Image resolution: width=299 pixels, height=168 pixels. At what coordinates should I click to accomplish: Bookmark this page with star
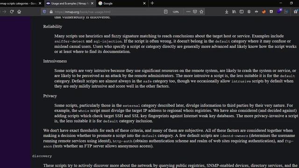coord(201,12)
